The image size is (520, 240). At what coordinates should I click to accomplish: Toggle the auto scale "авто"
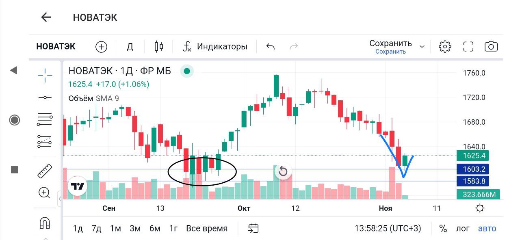click(487, 229)
